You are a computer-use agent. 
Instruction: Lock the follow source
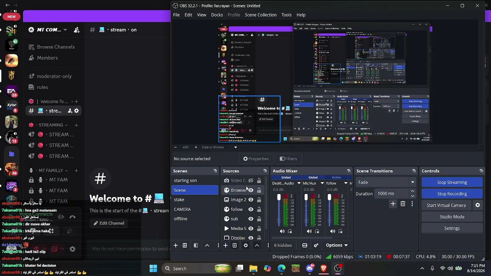point(259,209)
